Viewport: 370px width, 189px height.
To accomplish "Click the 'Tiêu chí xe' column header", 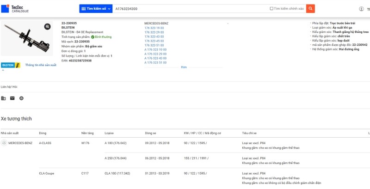I will [249, 133].
